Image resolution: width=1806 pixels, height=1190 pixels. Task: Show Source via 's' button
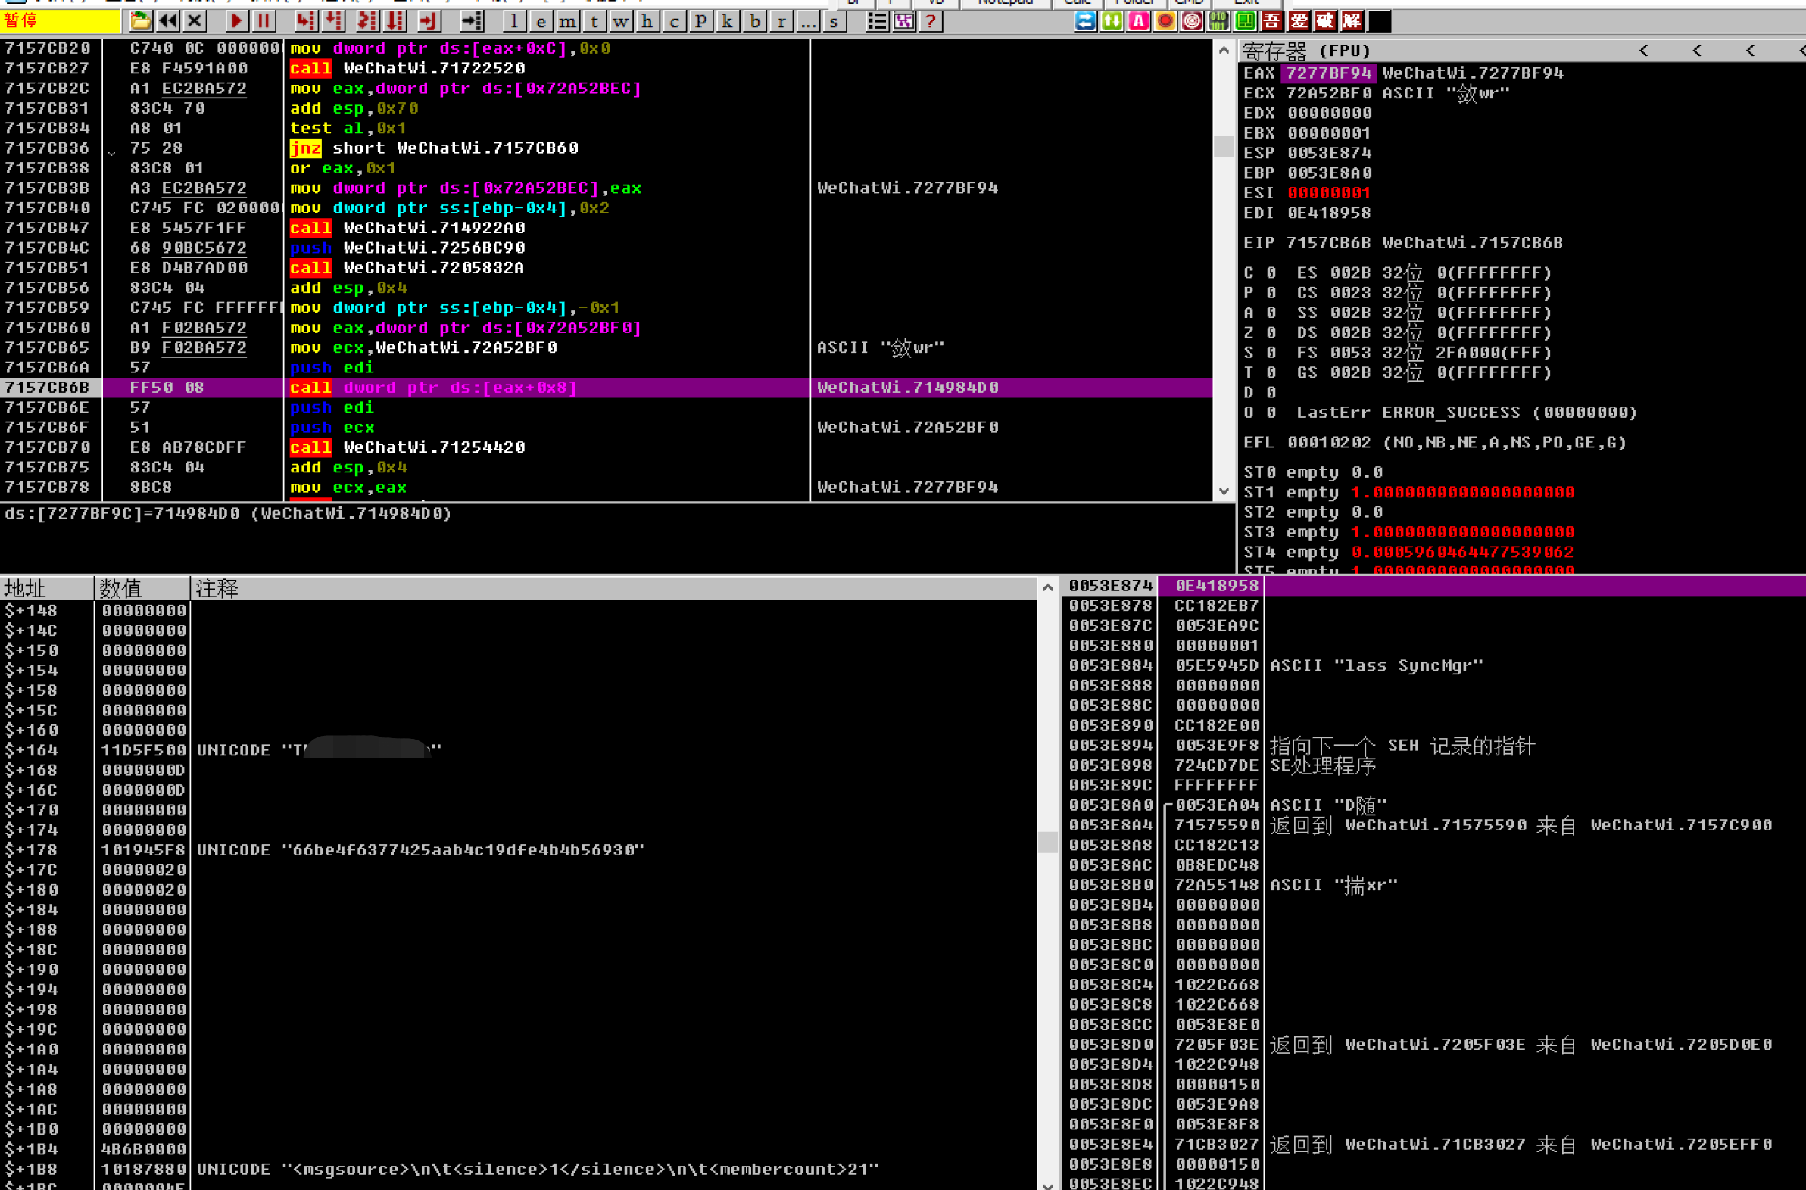[x=834, y=21]
